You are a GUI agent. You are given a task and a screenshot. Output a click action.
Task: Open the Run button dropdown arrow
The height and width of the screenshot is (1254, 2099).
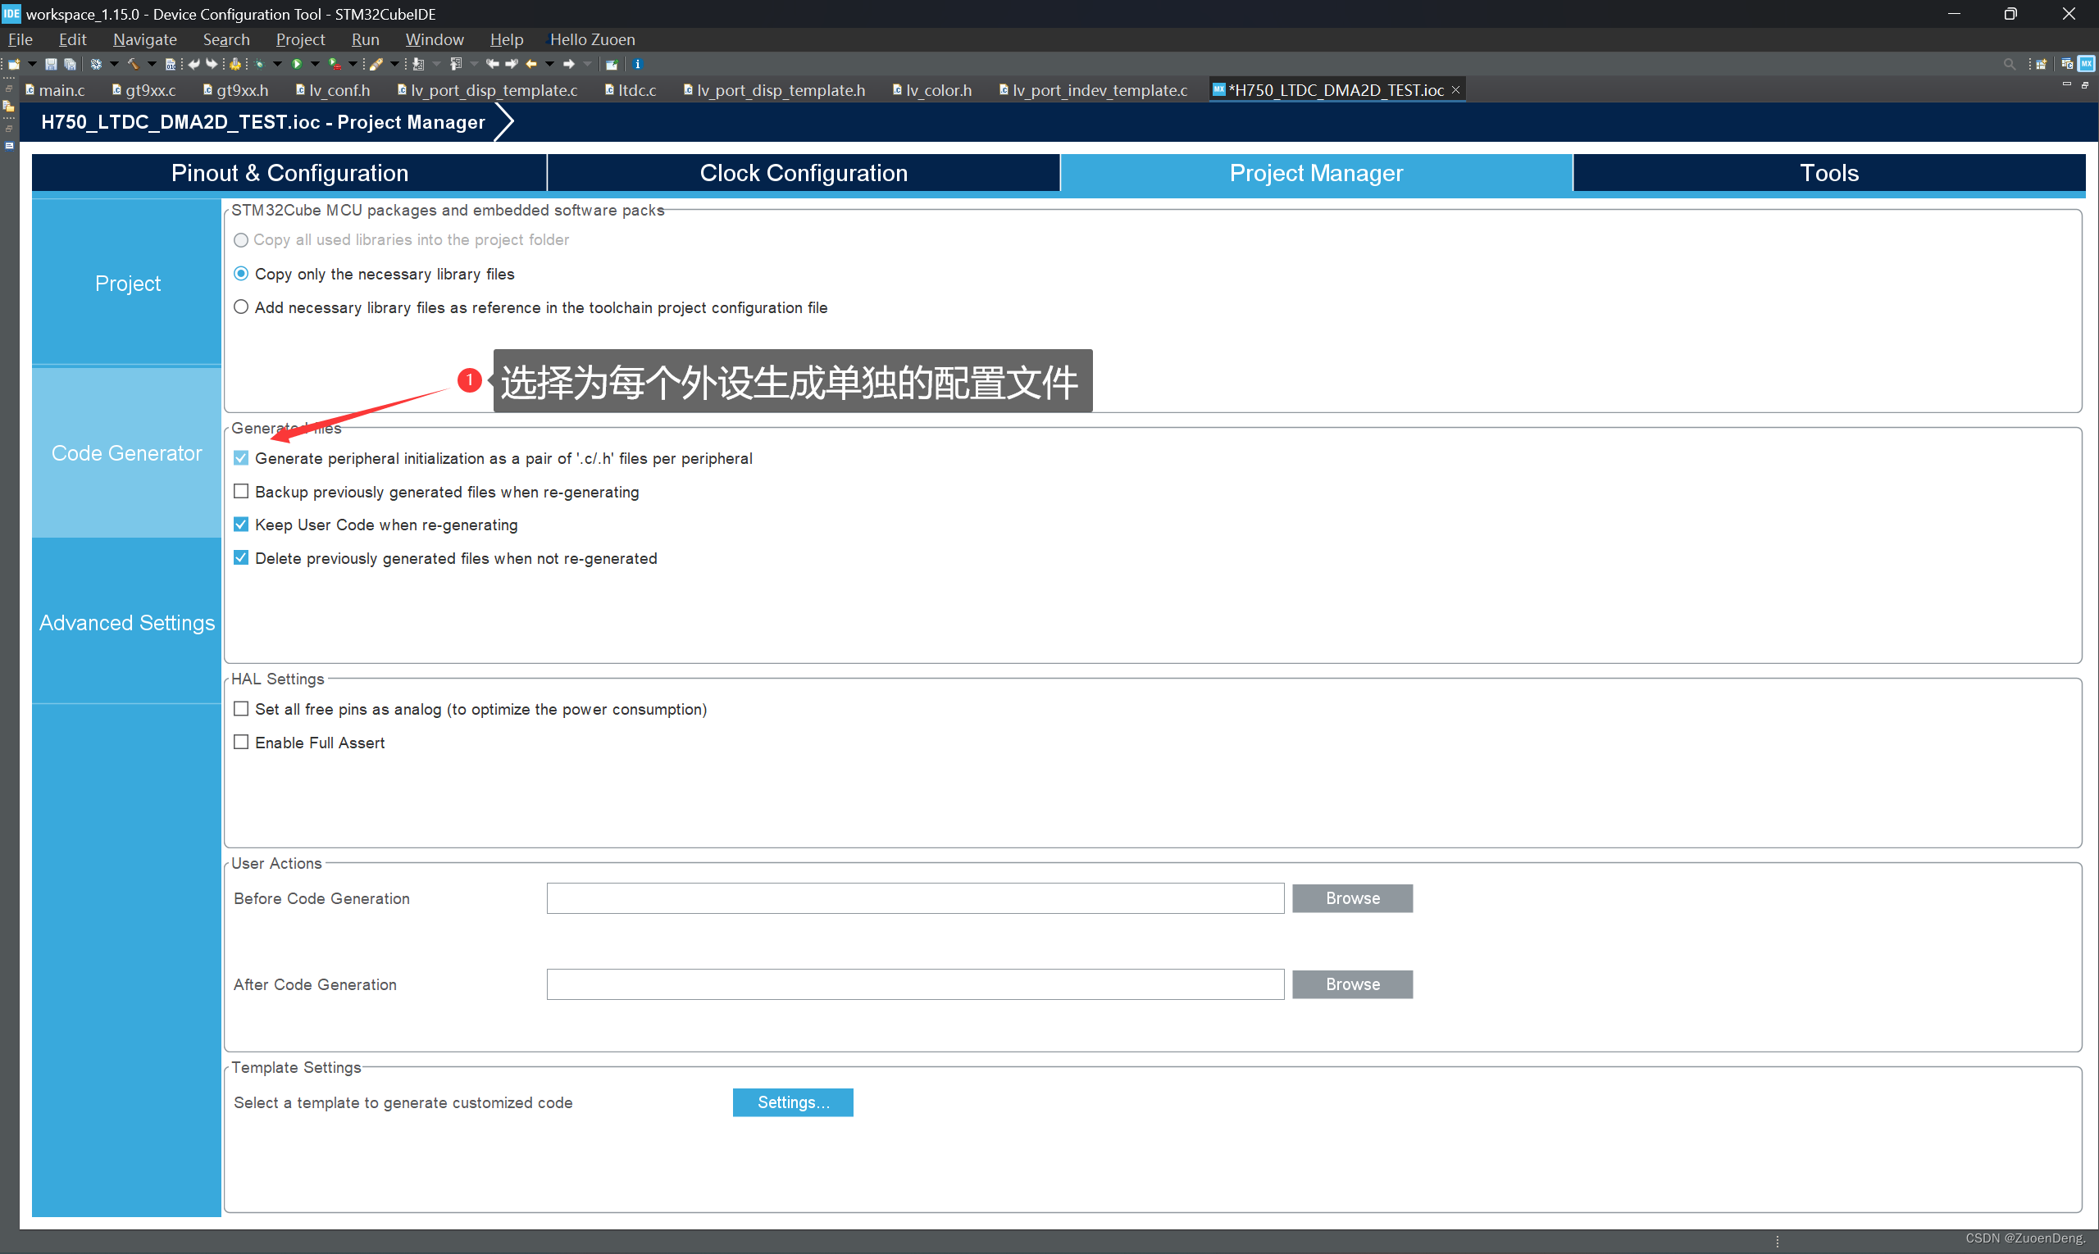316,64
